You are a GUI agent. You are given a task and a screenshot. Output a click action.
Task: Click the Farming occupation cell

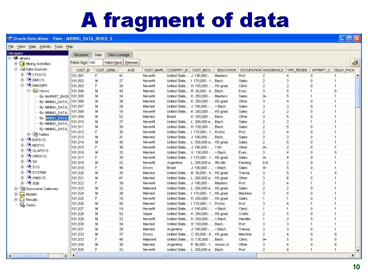(250, 163)
